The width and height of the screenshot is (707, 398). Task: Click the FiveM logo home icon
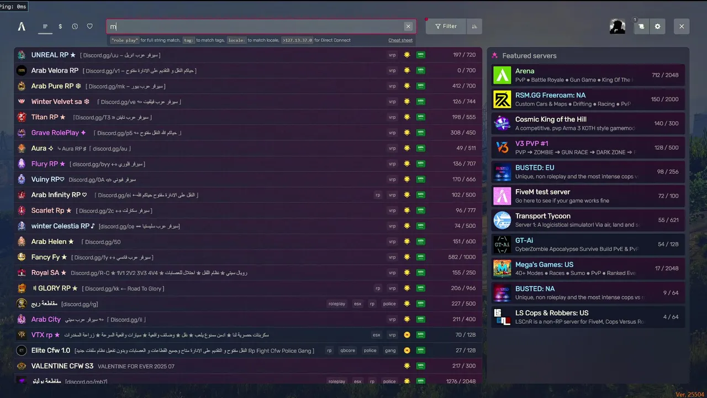pos(22,27)
